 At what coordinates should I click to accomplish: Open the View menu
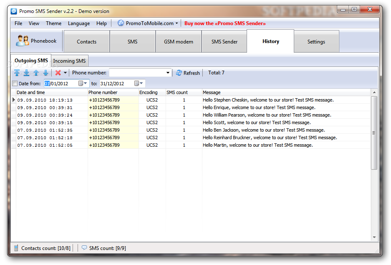[x=34, y=23]
